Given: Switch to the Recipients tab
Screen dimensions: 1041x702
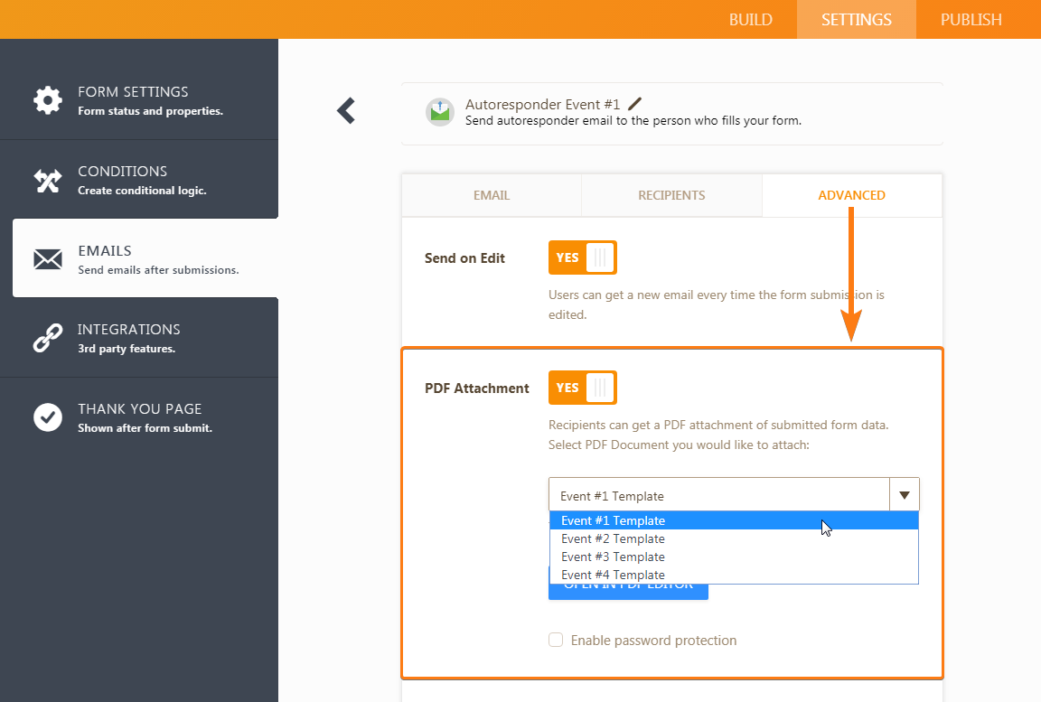Looking at the screenshot, I should [x=671, y=195].
